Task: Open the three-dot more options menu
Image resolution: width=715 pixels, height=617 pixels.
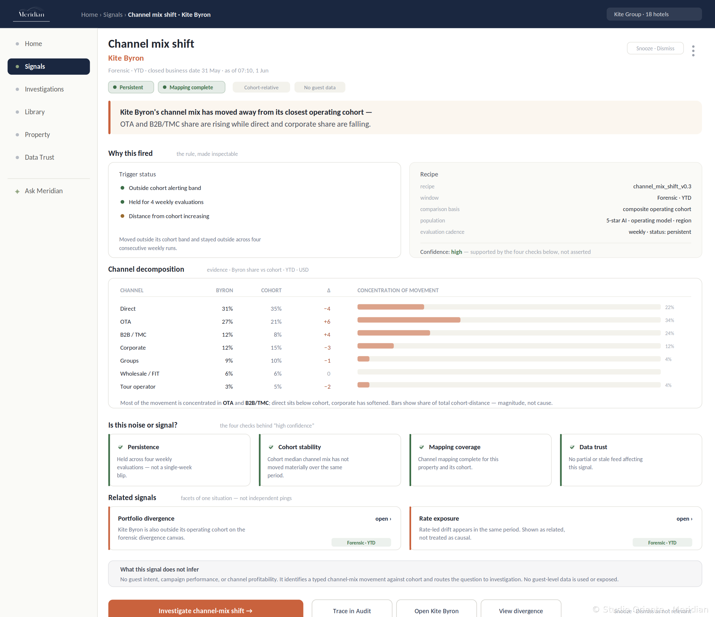Action: pos(693,51)
